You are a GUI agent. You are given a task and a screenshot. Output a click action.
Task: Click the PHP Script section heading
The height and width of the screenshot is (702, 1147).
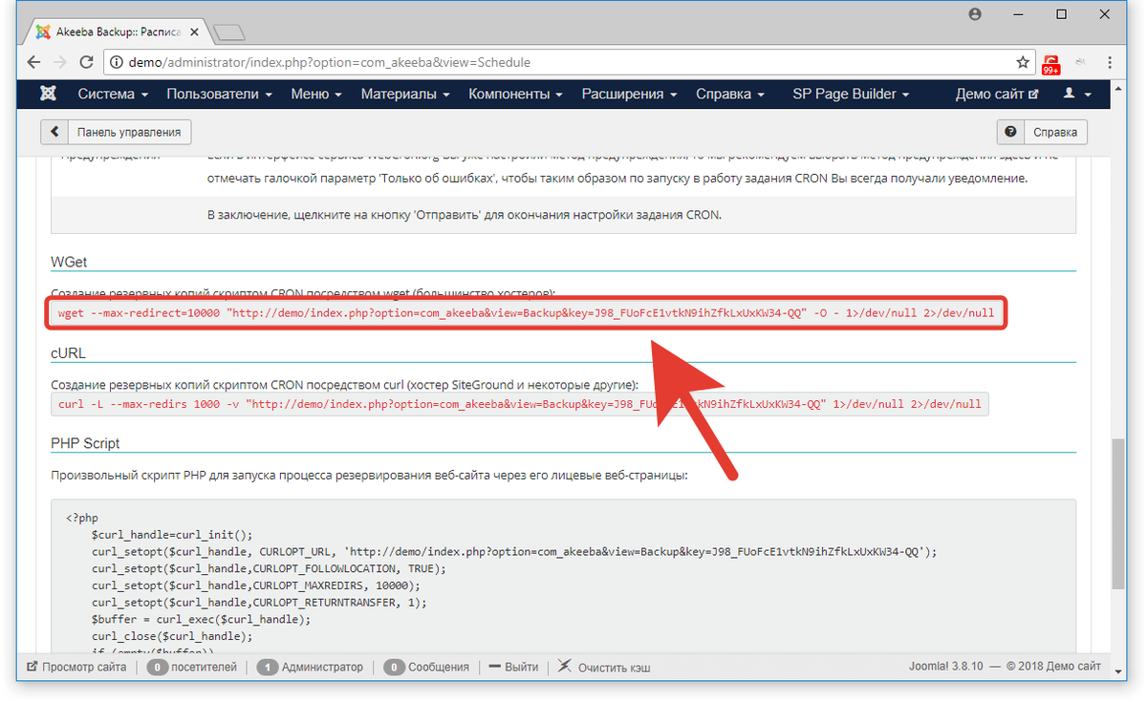click(85, 444)
